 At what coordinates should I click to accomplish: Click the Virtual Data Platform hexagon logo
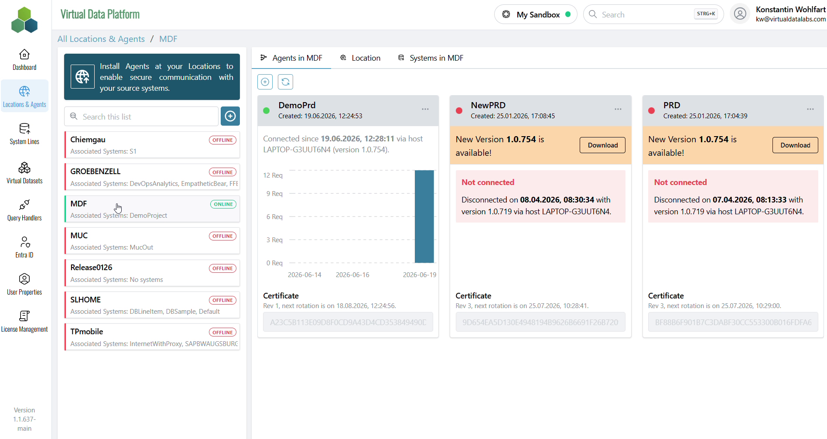click(x=24, y=20)
